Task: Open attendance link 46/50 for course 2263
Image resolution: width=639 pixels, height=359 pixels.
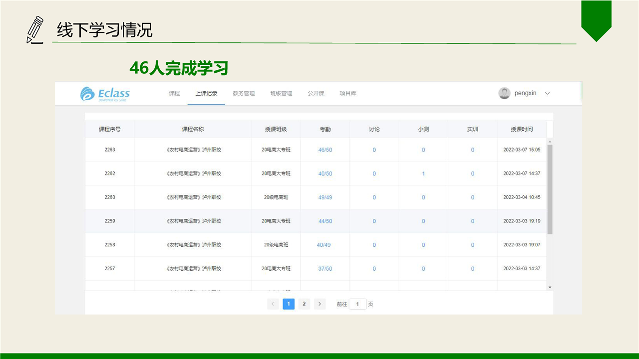Action: 325,150
